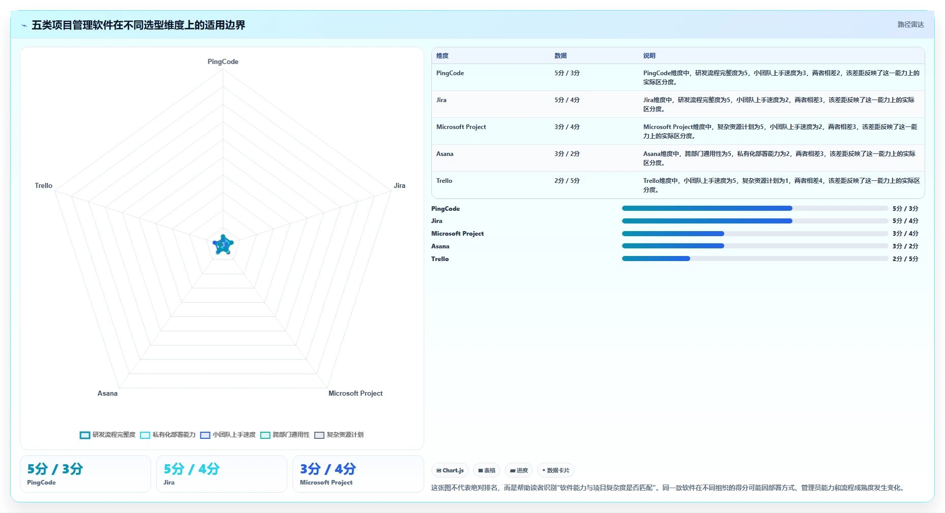Click the Asana progress bar
Viewport: 945px width, 513px height.
755,246
